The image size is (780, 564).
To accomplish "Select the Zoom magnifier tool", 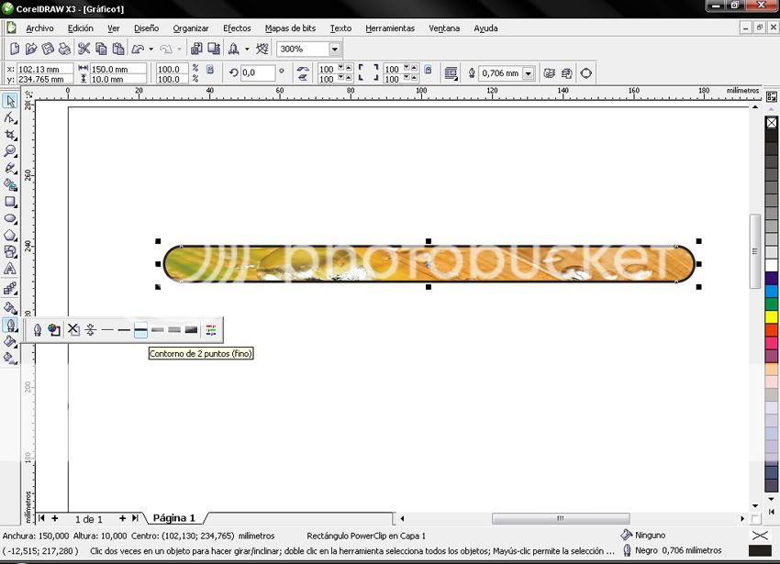I will [10, 151].
